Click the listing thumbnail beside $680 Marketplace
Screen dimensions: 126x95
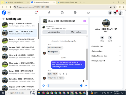point(44,27)
